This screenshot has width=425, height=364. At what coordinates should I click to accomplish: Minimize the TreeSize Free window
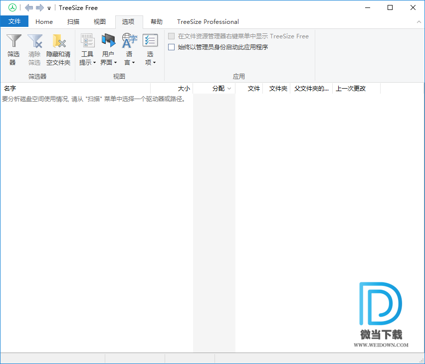click(x=368, y=7)
